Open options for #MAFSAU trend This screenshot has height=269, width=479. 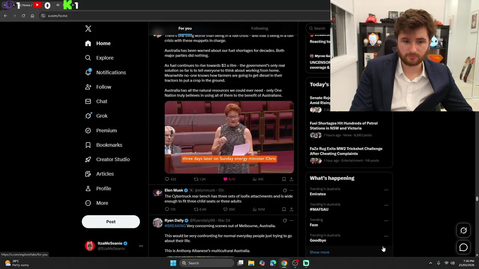(386, 205)
